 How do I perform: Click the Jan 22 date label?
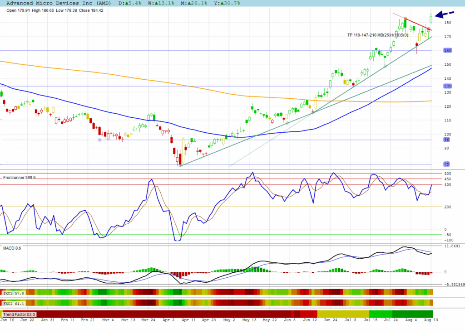tap(28, 320)
